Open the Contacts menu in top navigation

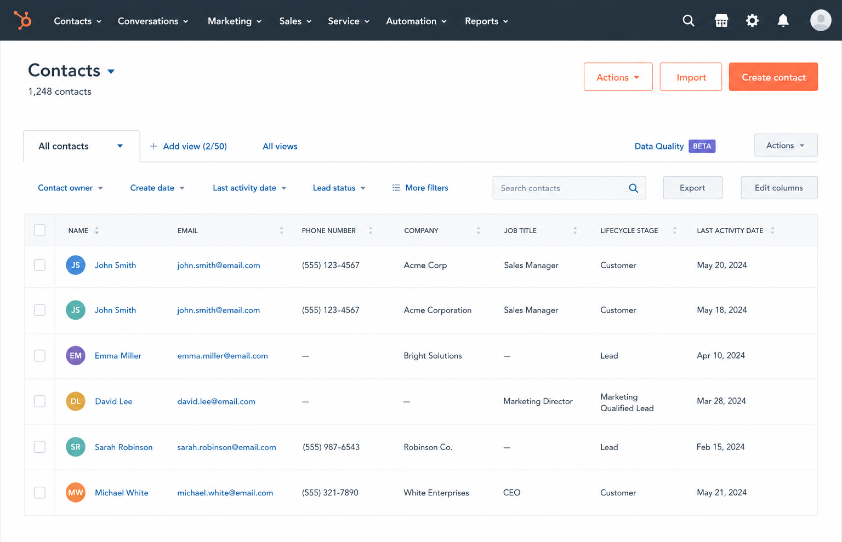(x=77, y=21)
